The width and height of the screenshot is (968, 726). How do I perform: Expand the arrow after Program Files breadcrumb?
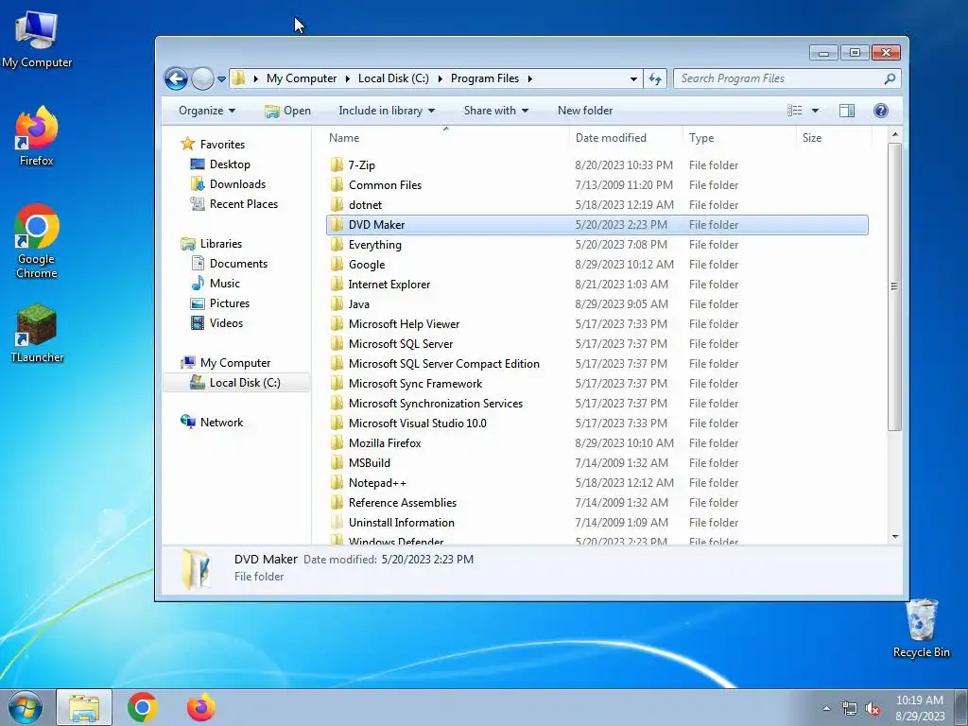[529, 78]
